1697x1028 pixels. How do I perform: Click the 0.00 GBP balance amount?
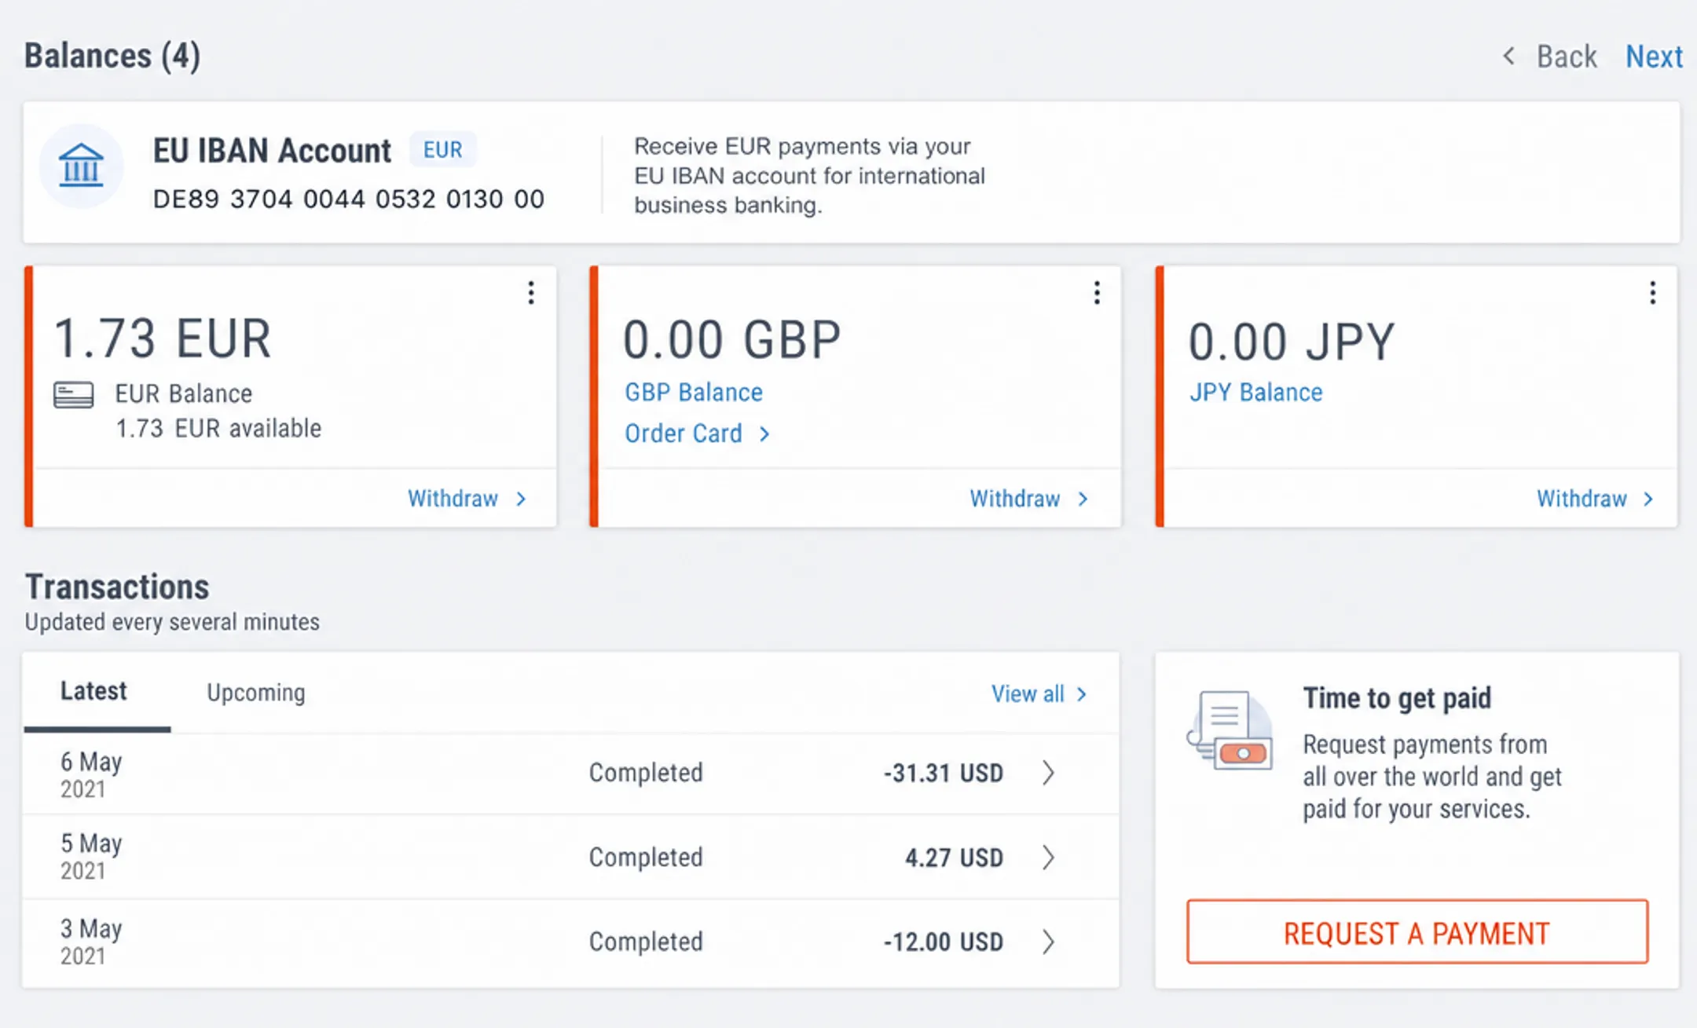coord(731,340)
